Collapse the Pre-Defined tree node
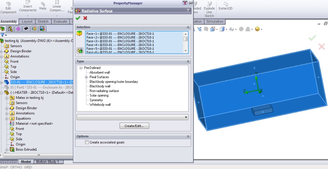The height and width of the screenshot is (169, 328). [81, 68]
